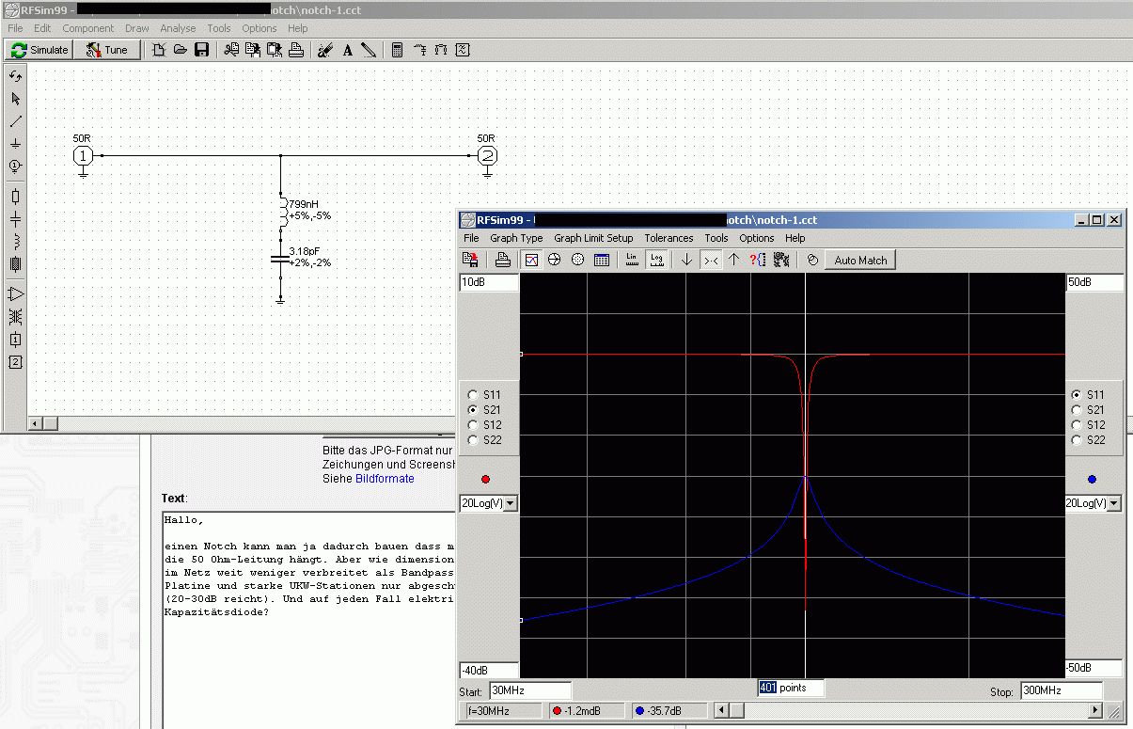Open blue trace 20Log(V) format dropdown
The height and width of the screenshot is (729, 1133).
tap(1115, 503)
